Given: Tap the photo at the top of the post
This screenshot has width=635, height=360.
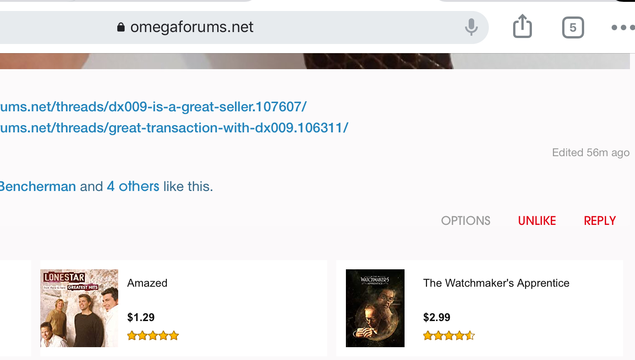Looking at the screenshot, I should 315,61.
